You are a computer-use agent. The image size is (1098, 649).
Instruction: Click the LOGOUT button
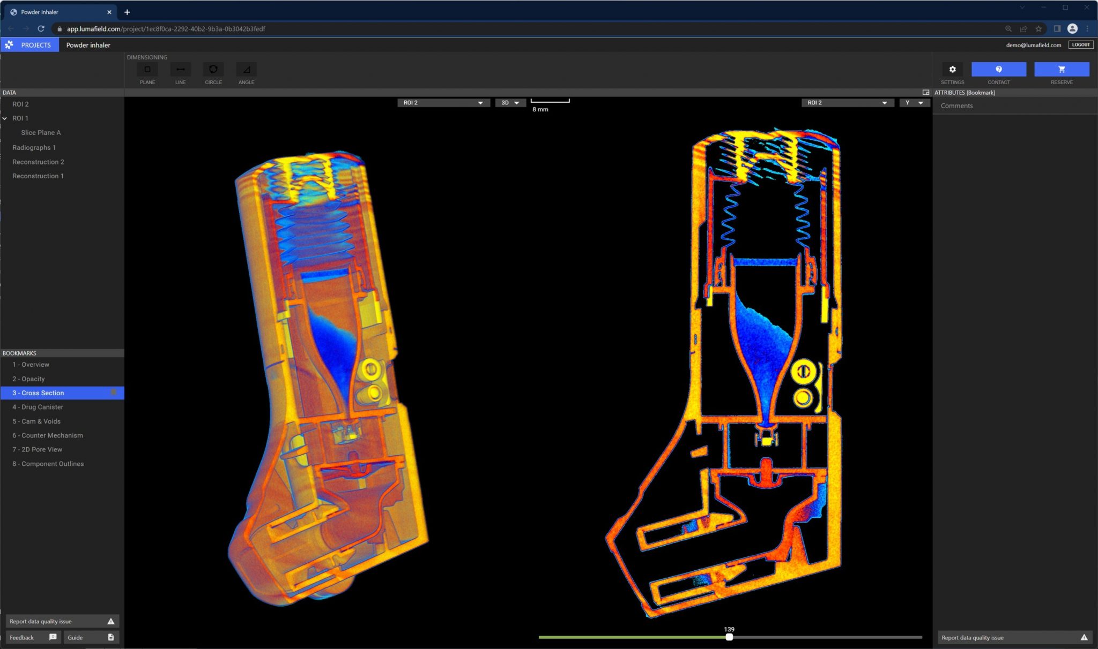click(x=1080, y=44)
